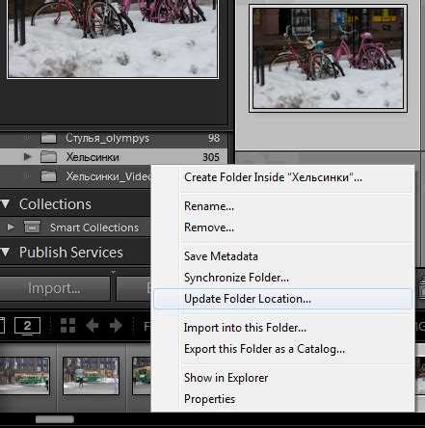Select Synchronize Folder... menu entry
The width and height of the screenshot is (425, 428).
[282, 278]
